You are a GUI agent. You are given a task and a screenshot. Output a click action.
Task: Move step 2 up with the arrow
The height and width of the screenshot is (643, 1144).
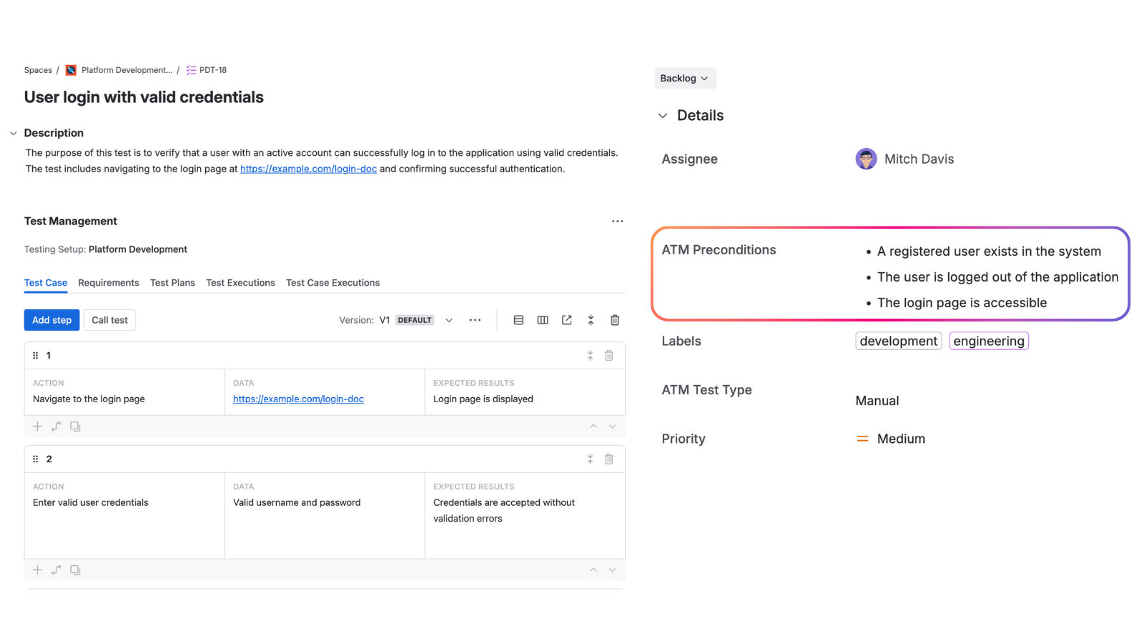pyautogui.click(x=593, y=570)
